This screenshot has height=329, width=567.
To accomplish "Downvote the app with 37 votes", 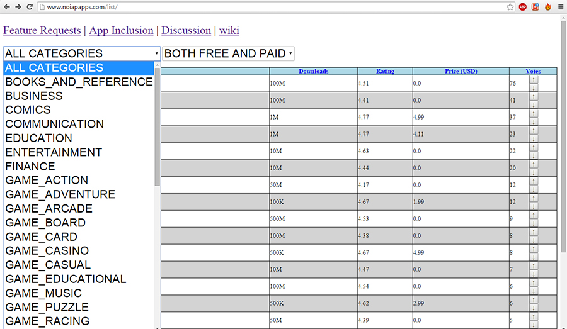I will pos(534,121).
